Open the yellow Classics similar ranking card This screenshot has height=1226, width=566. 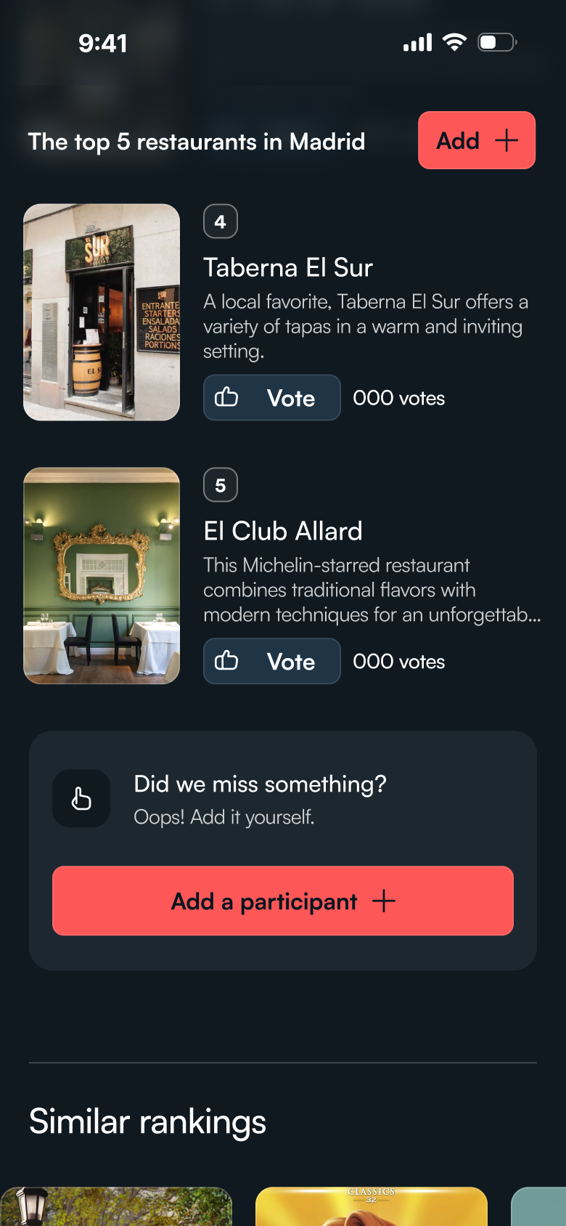click(x=372, y=1207)
